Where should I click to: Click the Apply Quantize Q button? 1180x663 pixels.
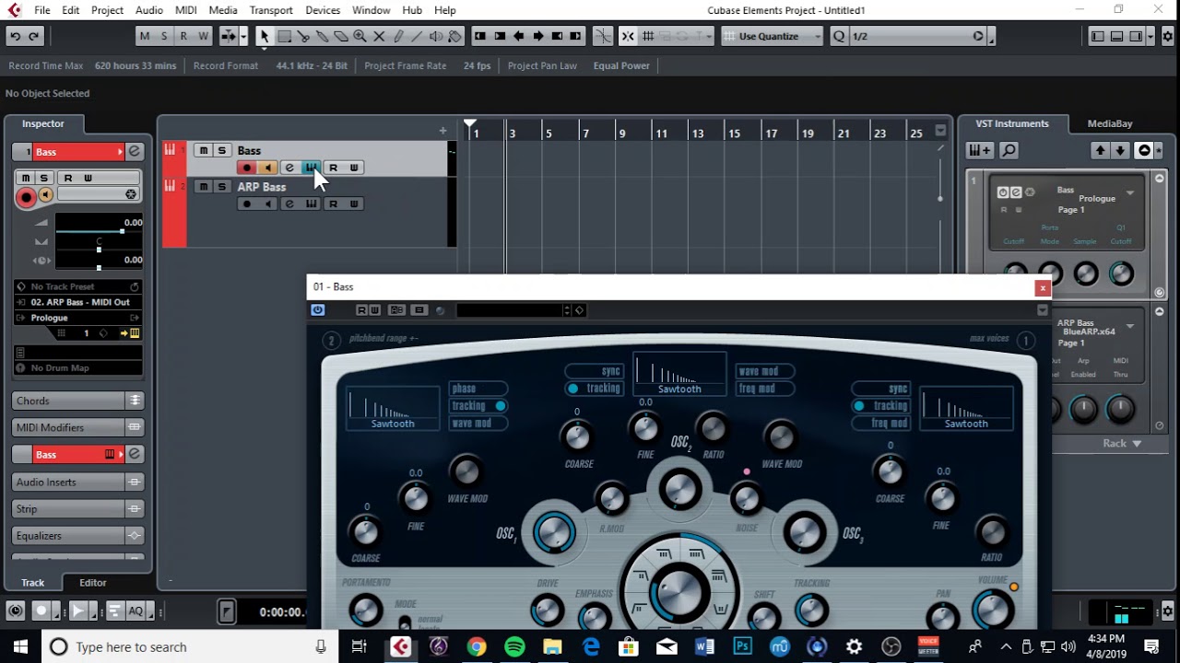coord(838,36)
